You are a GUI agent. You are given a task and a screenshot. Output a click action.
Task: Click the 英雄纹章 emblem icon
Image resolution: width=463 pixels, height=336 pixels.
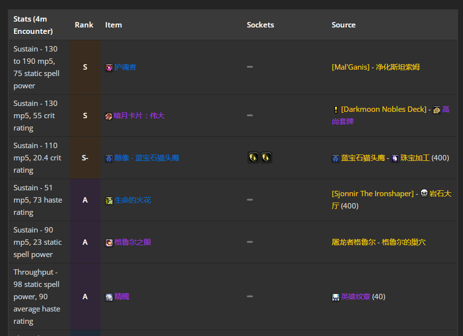[x=335, y=297]
